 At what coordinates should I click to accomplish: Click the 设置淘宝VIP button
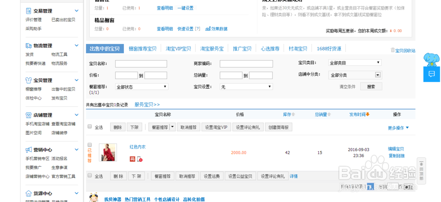216,127
